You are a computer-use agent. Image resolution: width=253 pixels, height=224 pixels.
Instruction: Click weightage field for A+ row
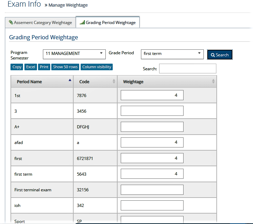[152, 127]
